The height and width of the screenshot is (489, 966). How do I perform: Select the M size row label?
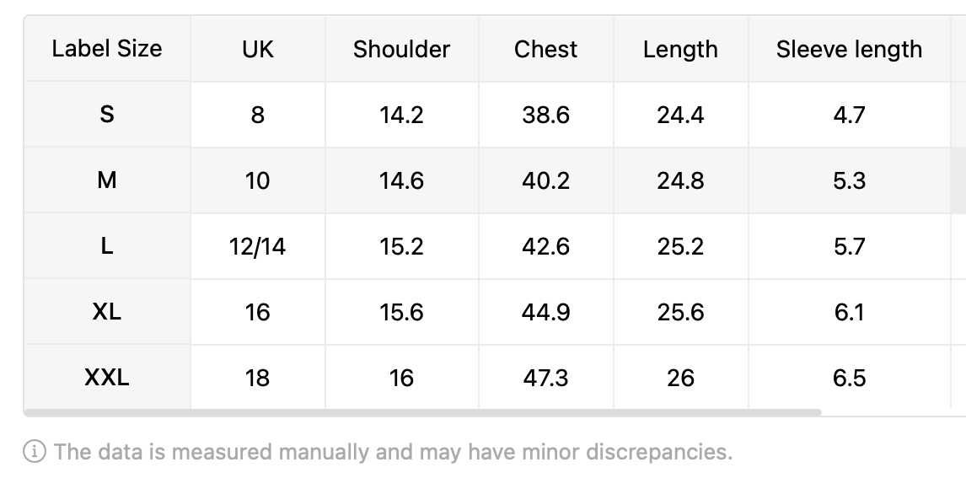tap(107, 180)
